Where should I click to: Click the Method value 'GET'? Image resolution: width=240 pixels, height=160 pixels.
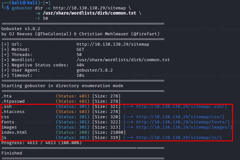click(80, 50)
